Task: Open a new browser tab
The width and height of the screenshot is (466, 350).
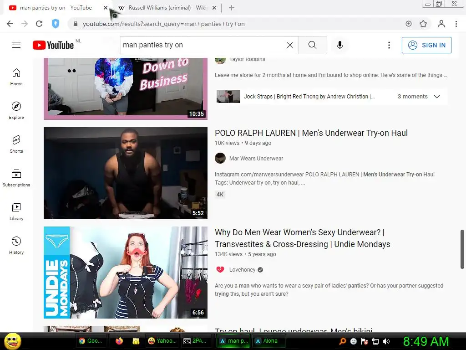Action: [x=232, y=8]
